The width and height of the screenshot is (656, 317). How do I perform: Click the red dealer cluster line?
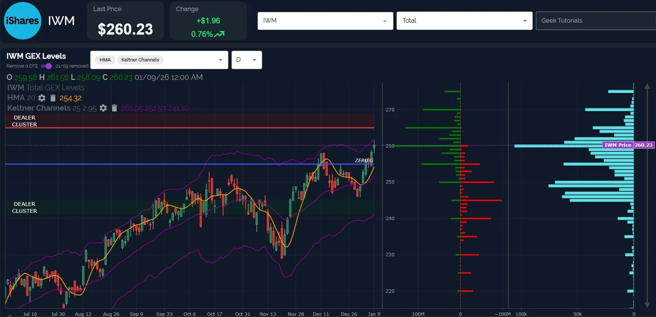coord(190,128)
